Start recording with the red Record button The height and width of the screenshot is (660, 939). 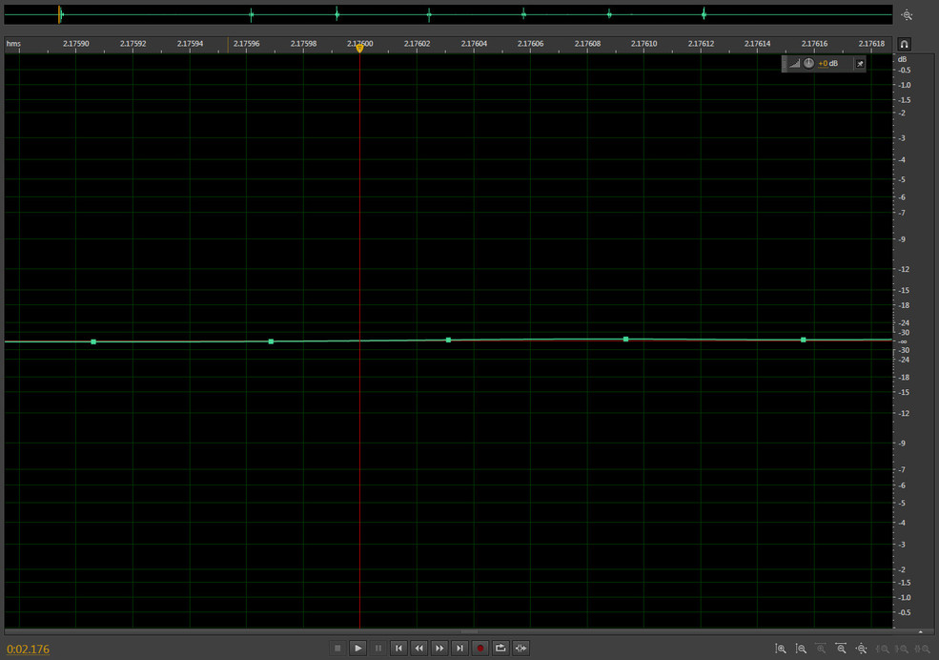tap(480, 648)
